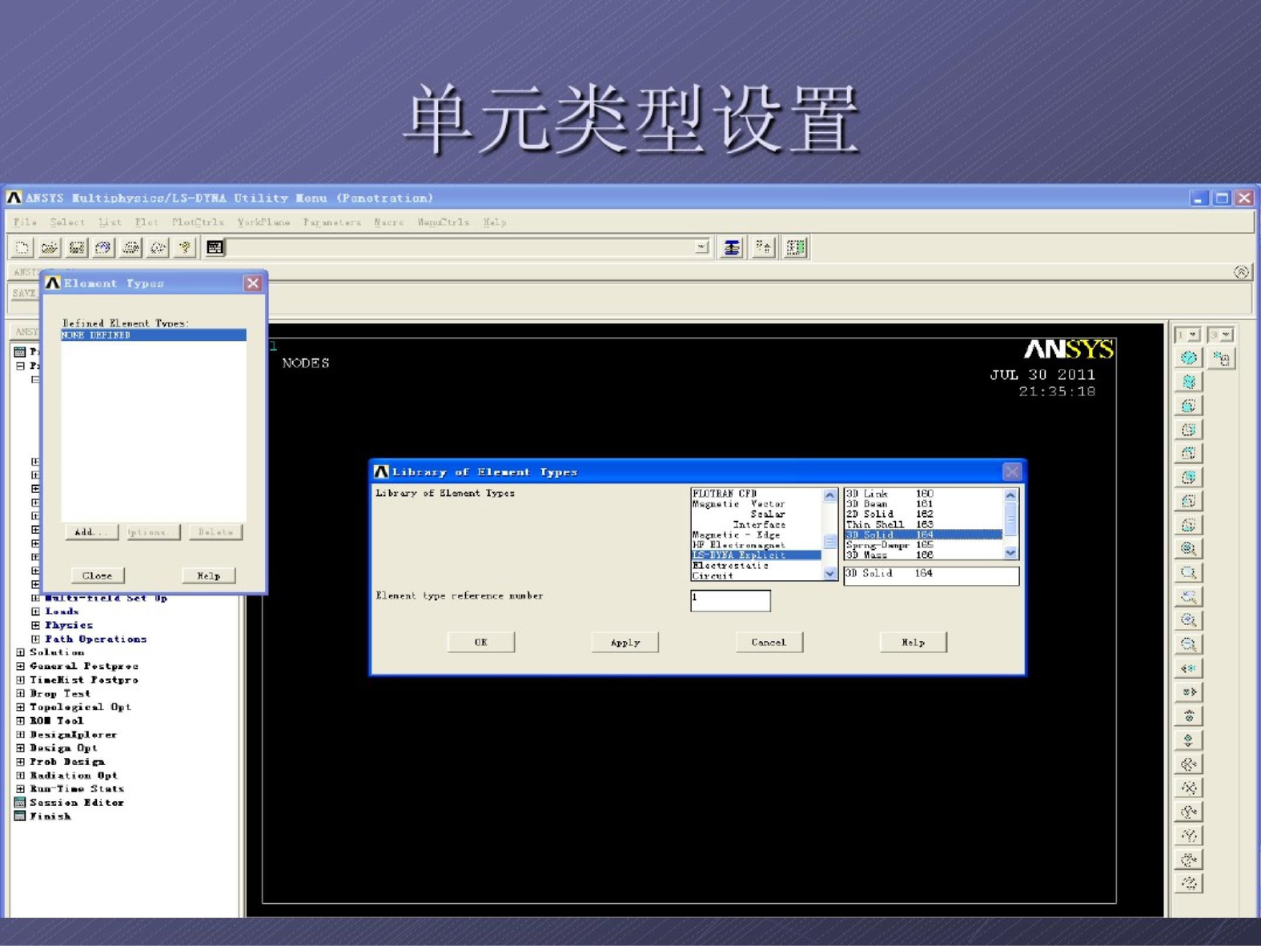1261x946 pixels.
Task: Select LS-DYNA Explicit in the list
Action: click(x=757, y=555)
